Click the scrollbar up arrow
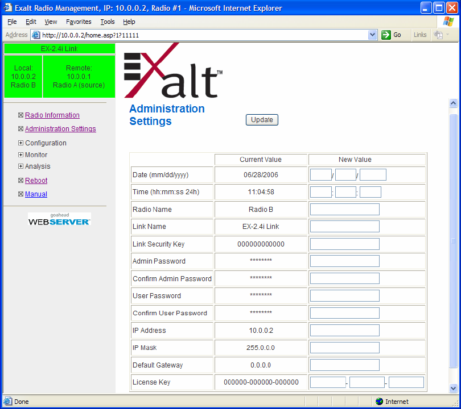This screenshot has height=409, width=461. (x=453, y=103)
